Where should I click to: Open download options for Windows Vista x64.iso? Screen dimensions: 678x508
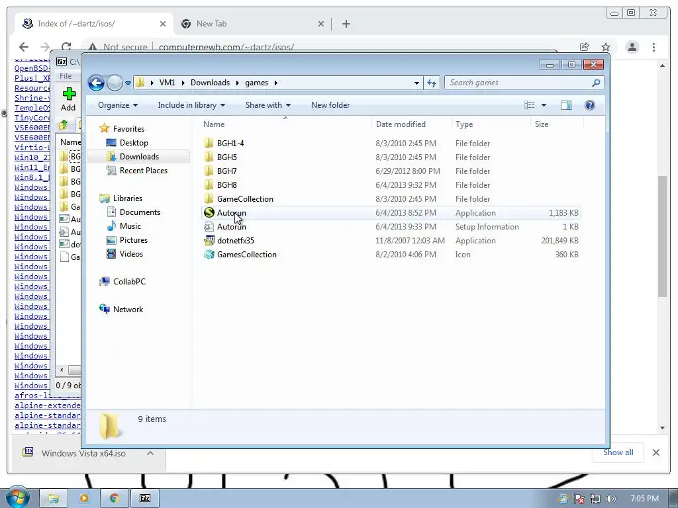(x=150, y=453)
